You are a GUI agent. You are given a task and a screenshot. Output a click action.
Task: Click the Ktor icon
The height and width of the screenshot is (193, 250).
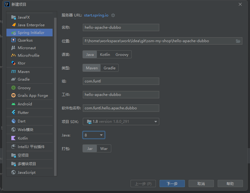(13, 63)
